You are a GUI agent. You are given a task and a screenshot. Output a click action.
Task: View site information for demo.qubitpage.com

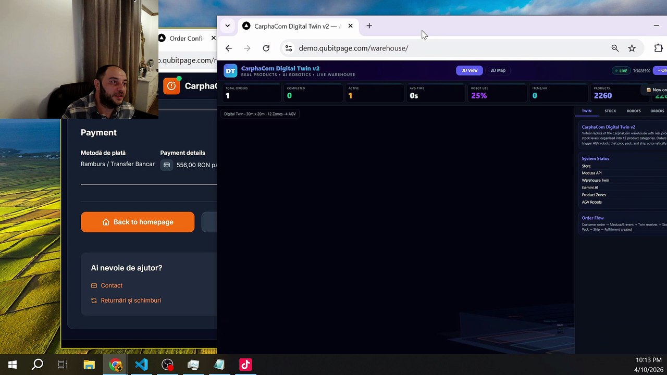tap(288, 48)
